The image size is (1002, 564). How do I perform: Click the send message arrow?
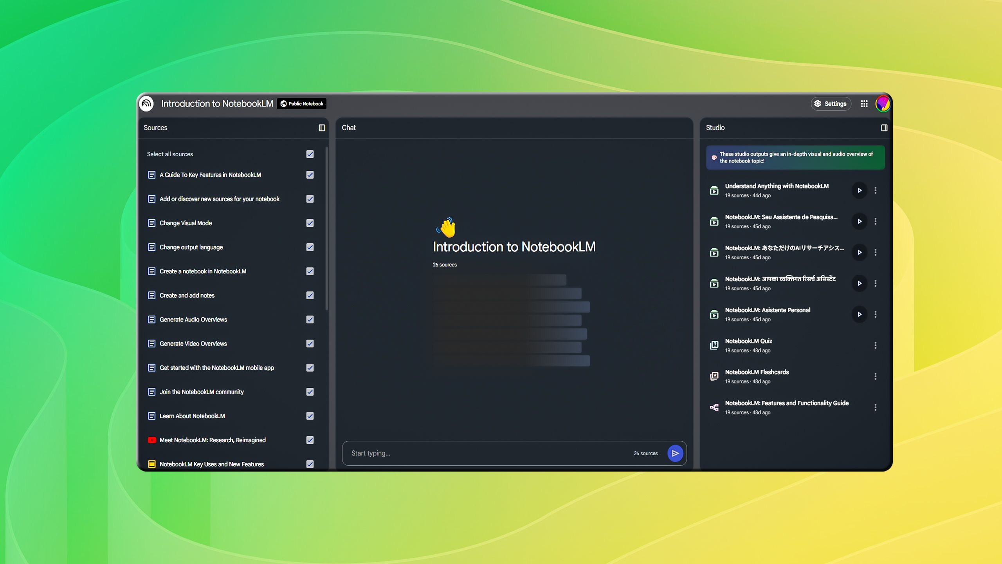pos(675,453)
